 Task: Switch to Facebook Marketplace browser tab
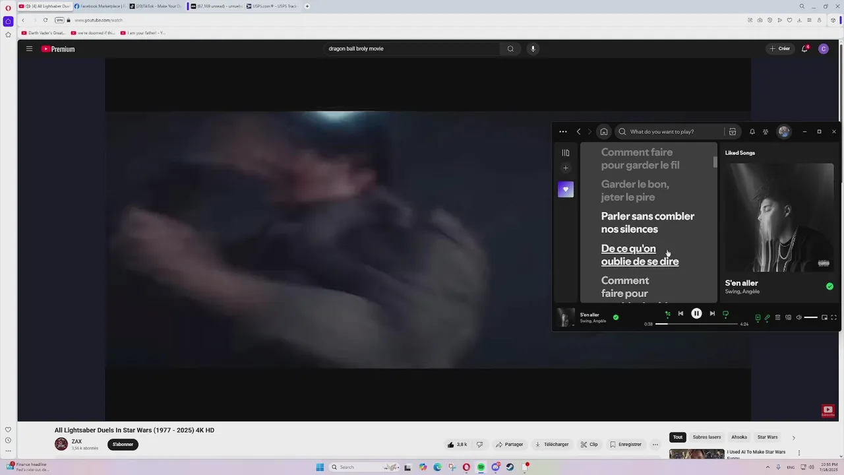[100, 6]
